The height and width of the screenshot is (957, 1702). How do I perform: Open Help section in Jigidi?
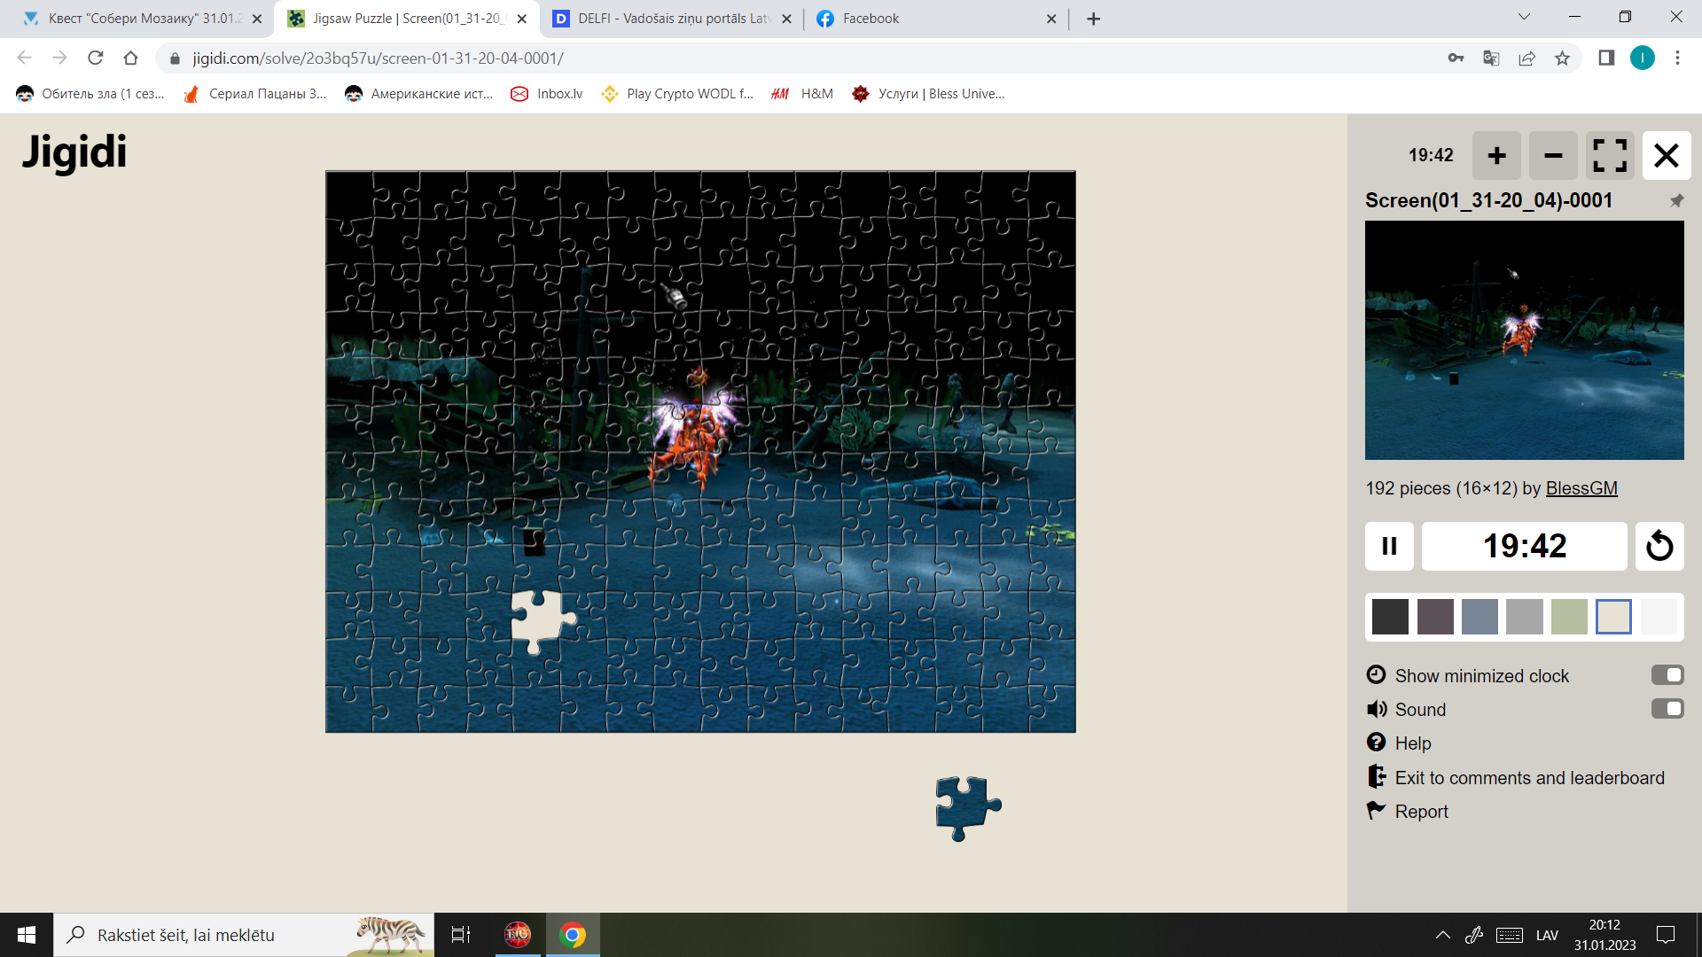1411,742
